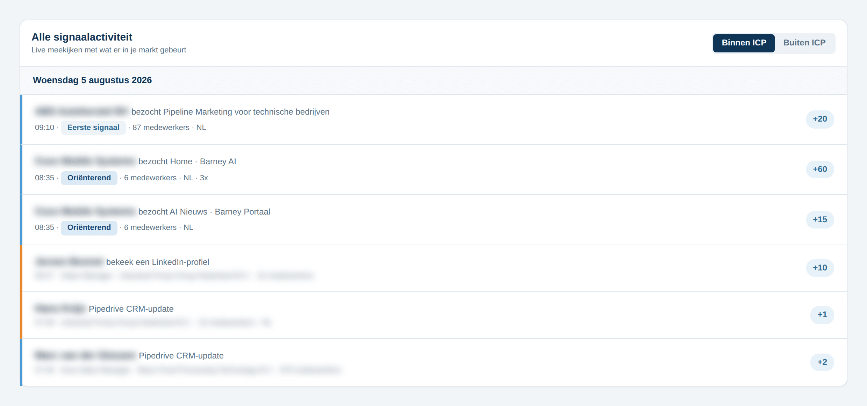Open the Pipeline Marketing visit entry

coord(433,119)
